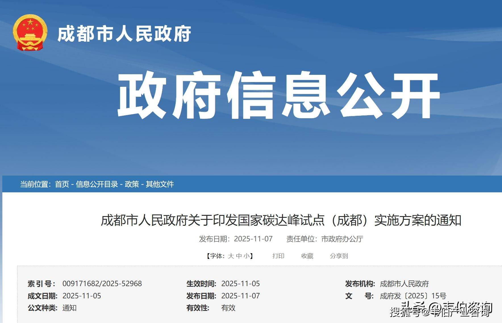
Task: Click the article title about 国家碳达峰试点
Action: click(281, 220)
